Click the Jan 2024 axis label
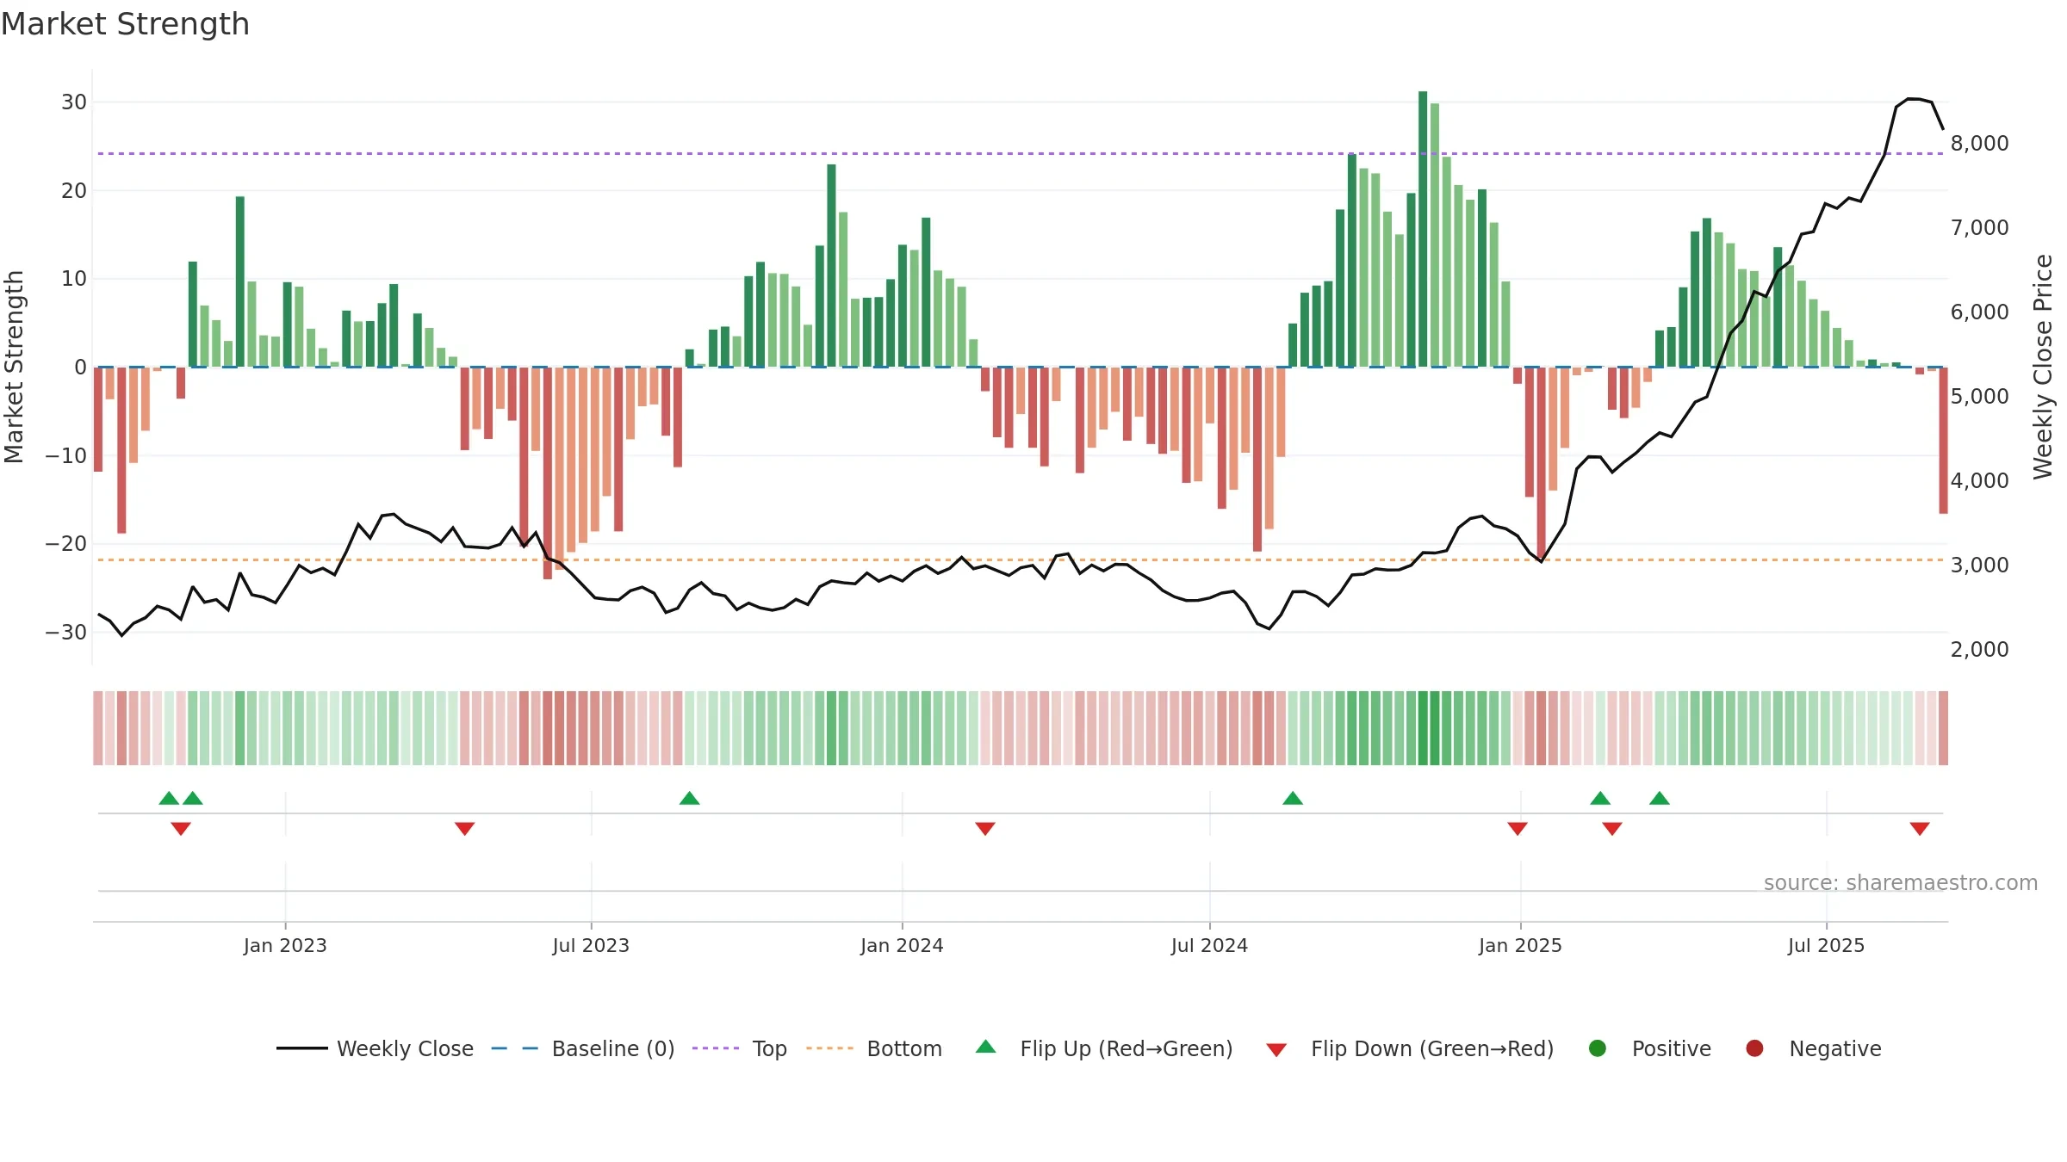The width and height of the screenshot is (2067, 1162). coord(902,945)
